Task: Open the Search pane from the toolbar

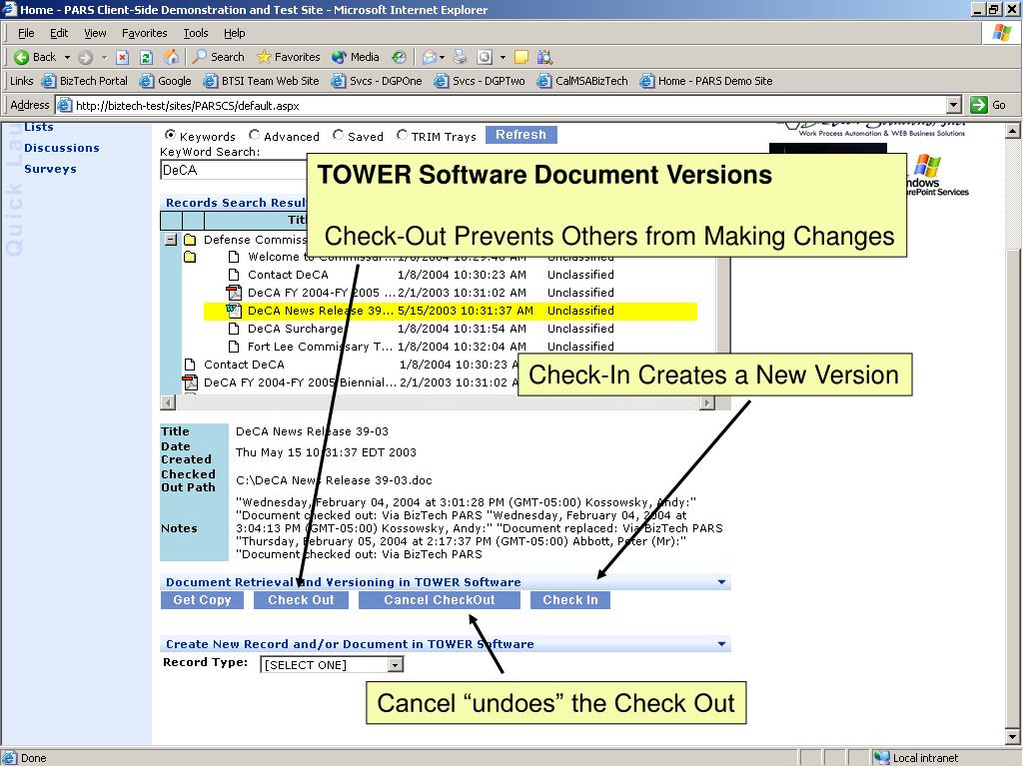Action: [x=219, y=57]
